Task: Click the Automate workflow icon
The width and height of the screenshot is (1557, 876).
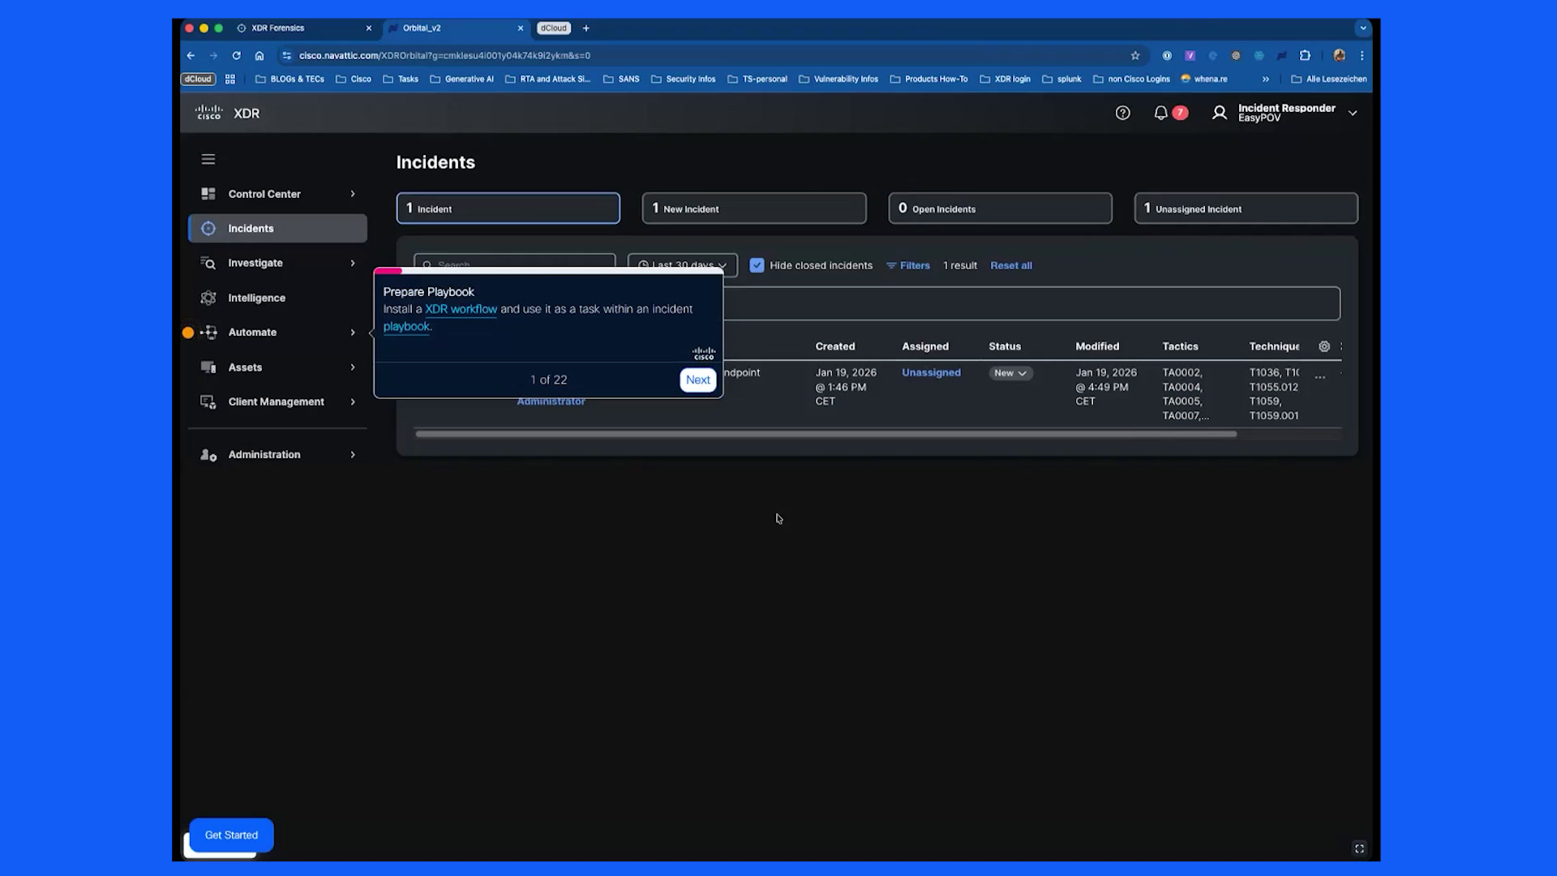Action: 208,333
